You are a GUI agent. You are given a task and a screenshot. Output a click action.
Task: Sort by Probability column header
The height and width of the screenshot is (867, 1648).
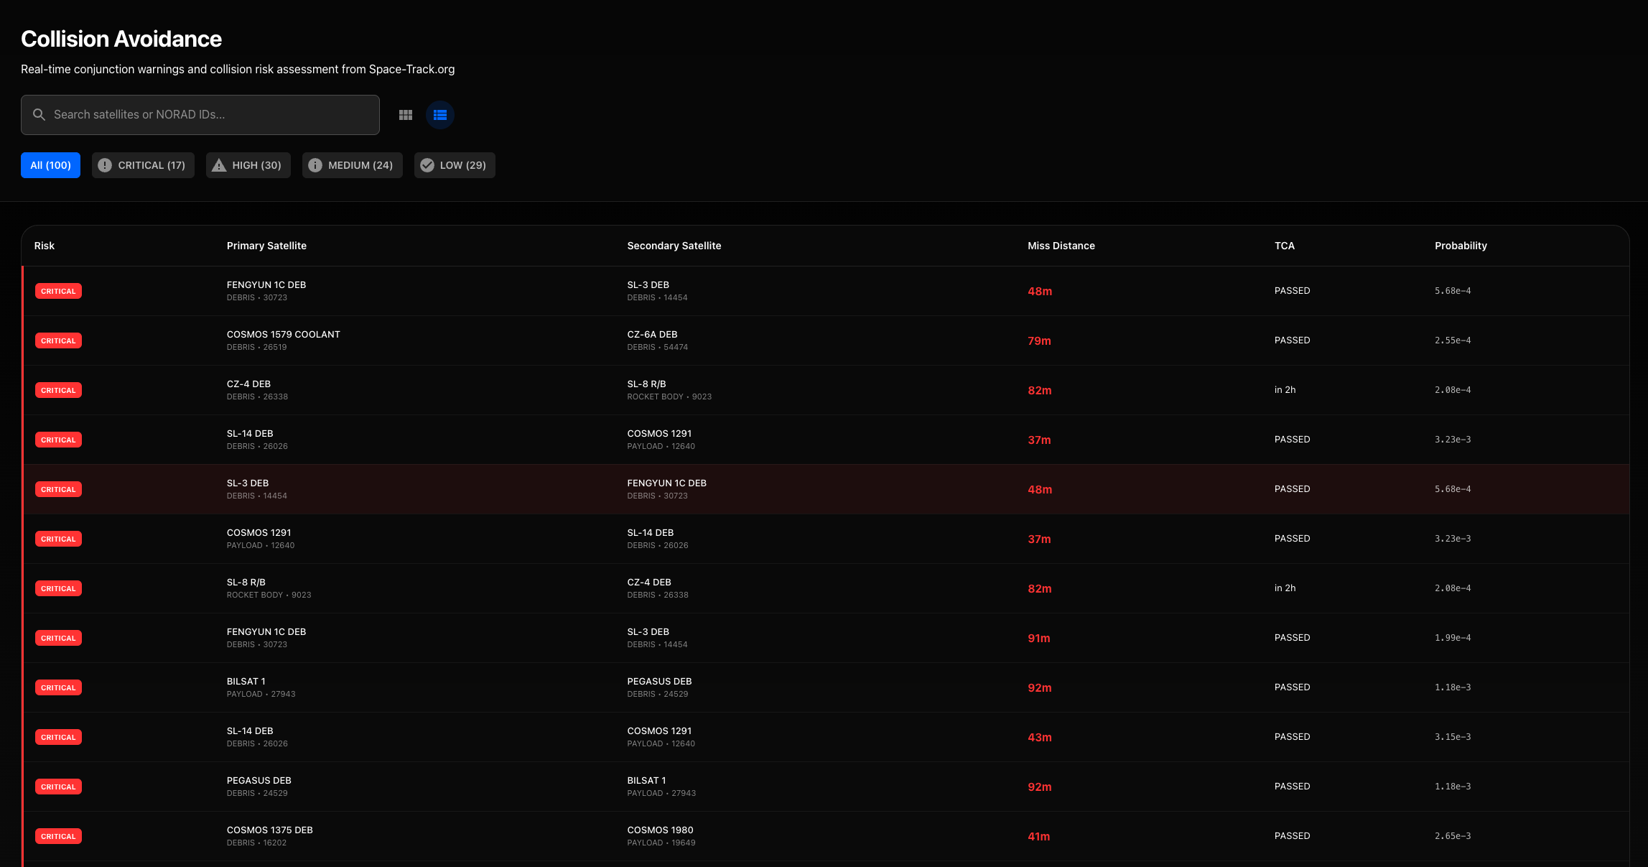click(x=1461, y=246)
